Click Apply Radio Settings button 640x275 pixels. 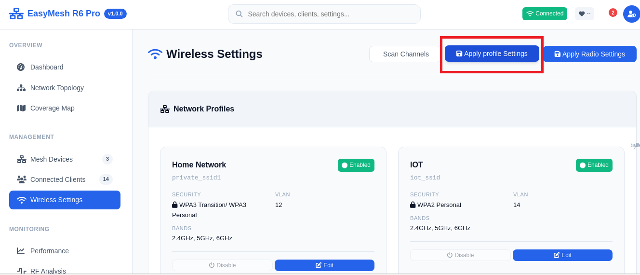pyautogui.click(x=590, y=54)
